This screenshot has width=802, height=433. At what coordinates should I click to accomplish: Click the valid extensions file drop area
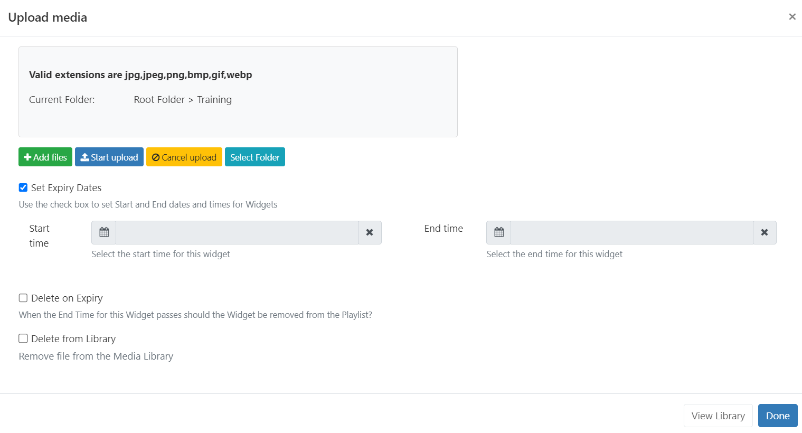(238, 119)
